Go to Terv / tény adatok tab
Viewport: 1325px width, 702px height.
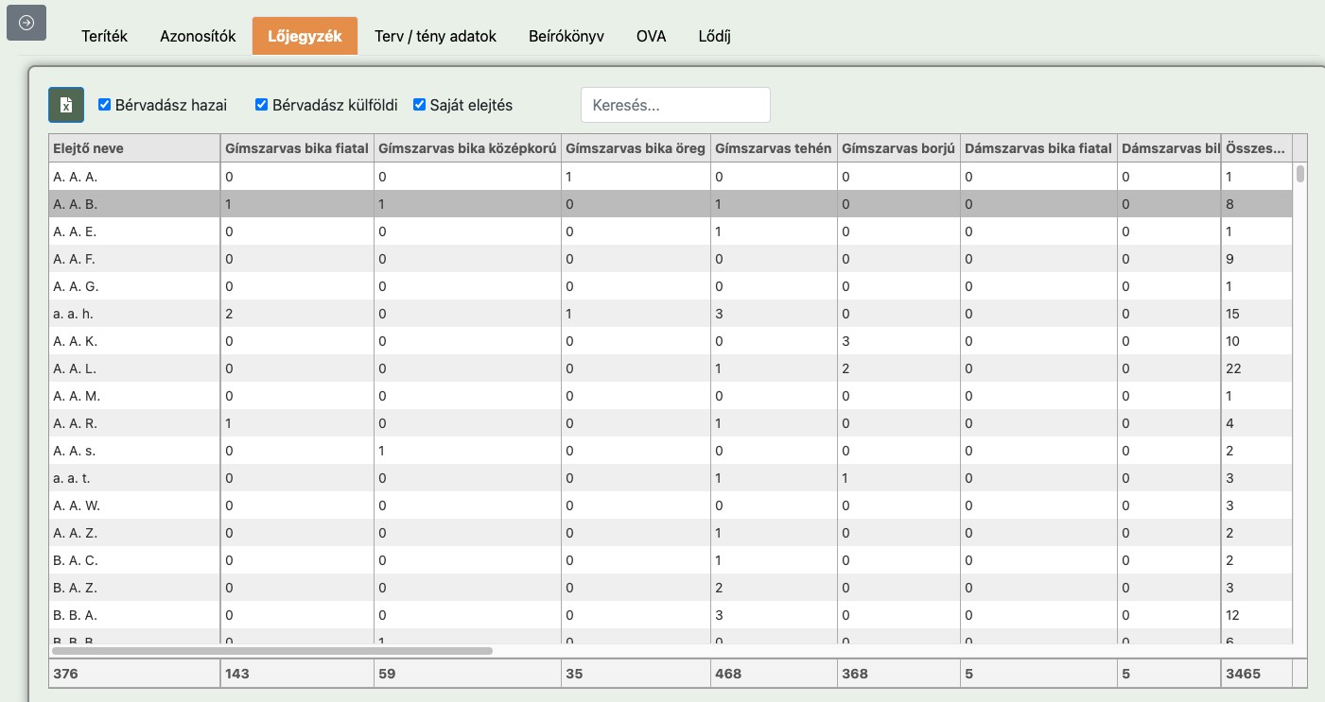point(435,36)
